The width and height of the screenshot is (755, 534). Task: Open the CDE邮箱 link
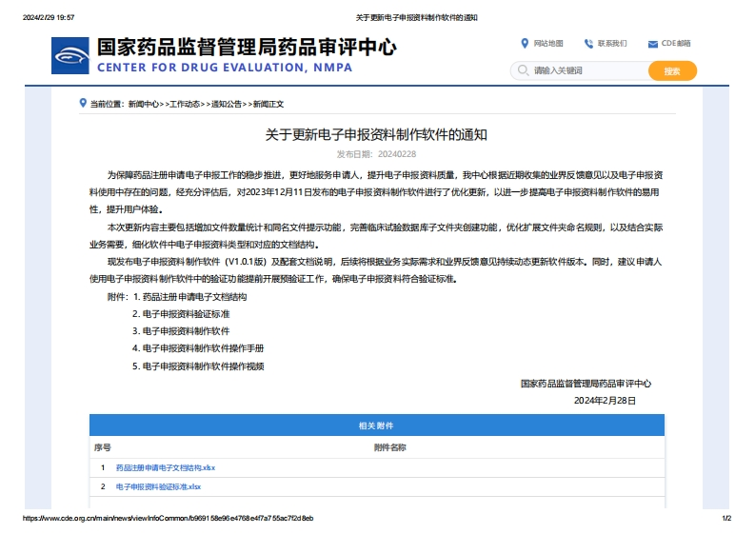tap(676, 44)
